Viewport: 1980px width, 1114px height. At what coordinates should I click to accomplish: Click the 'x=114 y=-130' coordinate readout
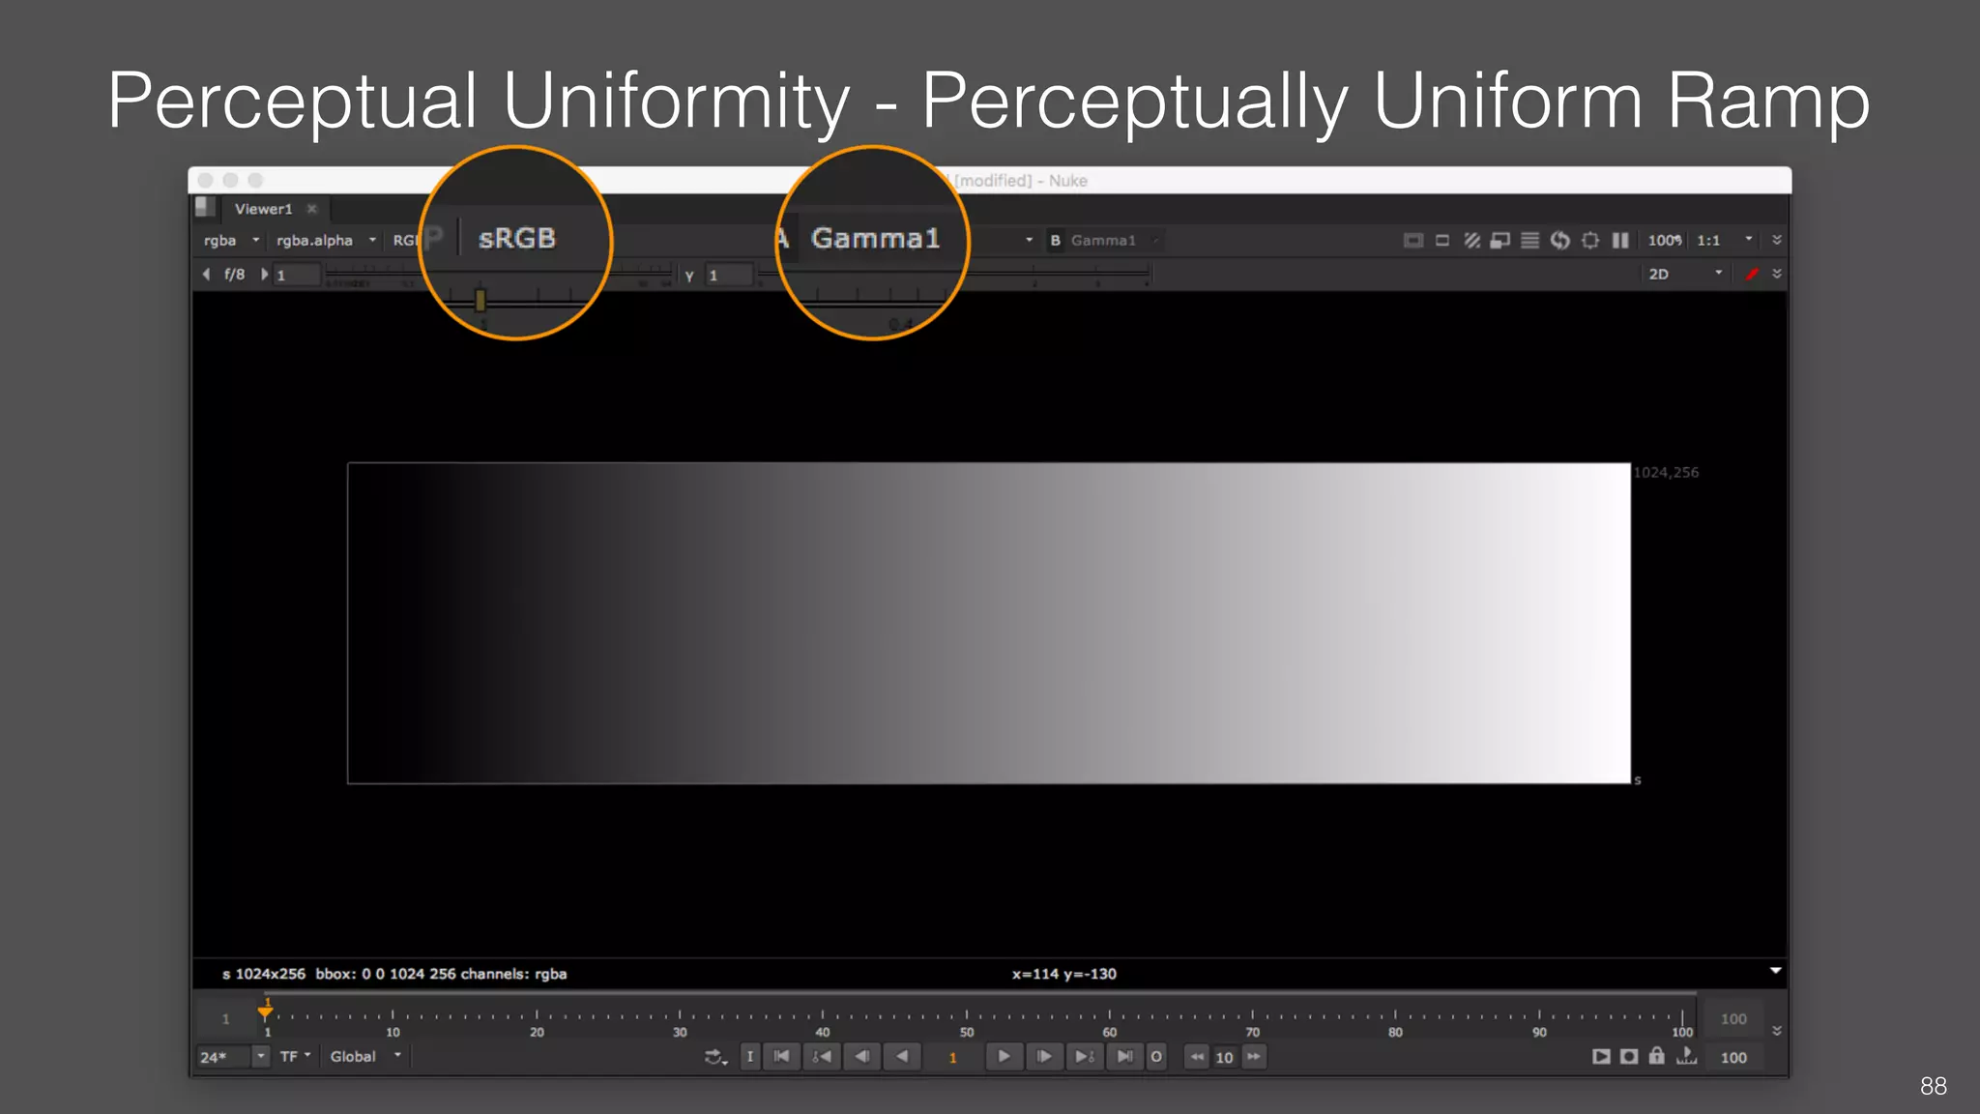1063,974
